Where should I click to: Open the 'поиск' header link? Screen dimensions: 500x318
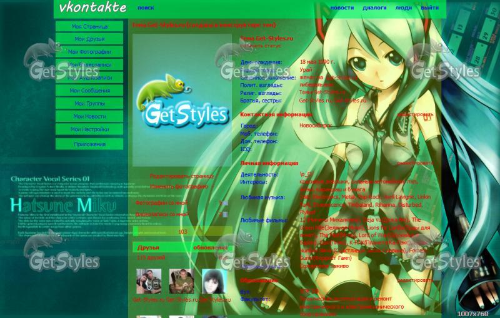pyautogui.click(x=146, y=7)
